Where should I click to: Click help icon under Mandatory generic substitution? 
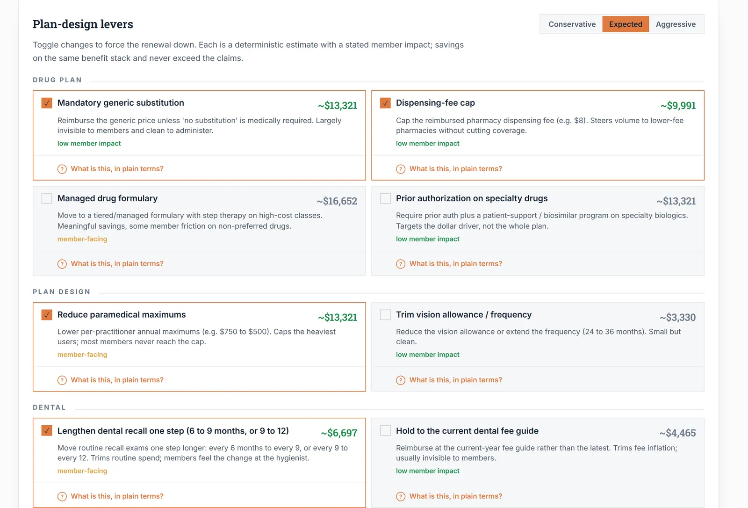tap(62, 169)
